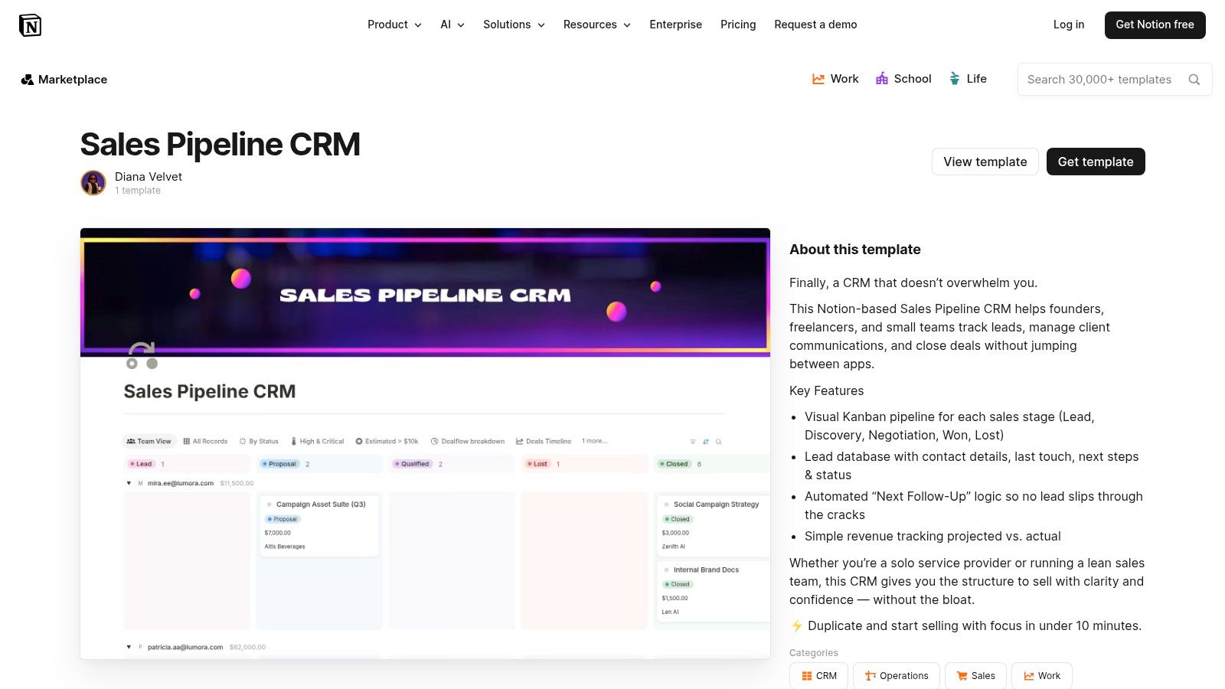The height and width of the screenshot is (689, 1225).
Task: Apply the High & Critical filter
Action: (318, 441)
